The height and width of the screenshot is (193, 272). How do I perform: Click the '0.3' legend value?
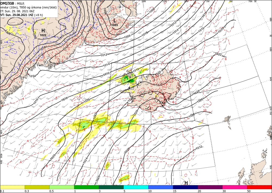27,191
